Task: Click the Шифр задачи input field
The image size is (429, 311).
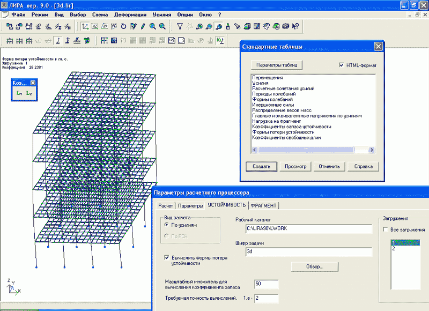Action: [308, 251]
